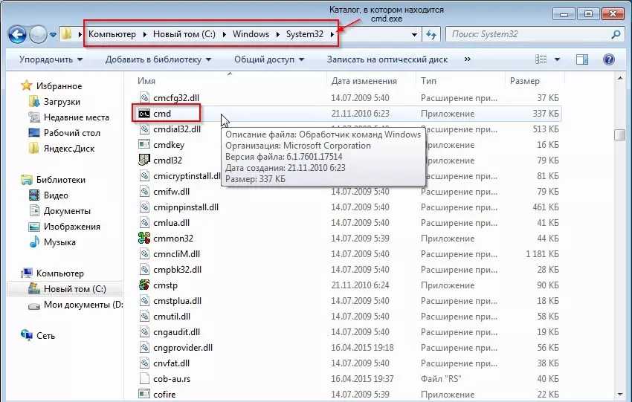Click Записать на оптический диск button

387,59
